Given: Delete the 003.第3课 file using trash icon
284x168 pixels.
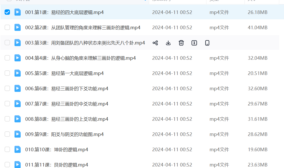Looking at the screenshot, I should [x=181, y=43].
